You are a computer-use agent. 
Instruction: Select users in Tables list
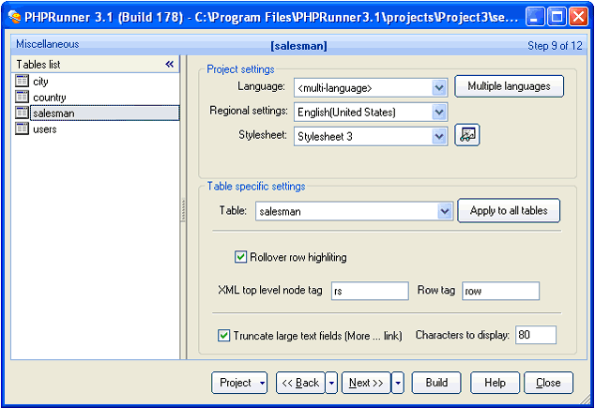pyautogui.click(x=45, y=128)
